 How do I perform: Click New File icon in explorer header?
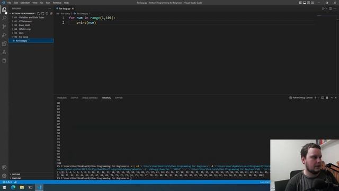[x=39, y=13]
